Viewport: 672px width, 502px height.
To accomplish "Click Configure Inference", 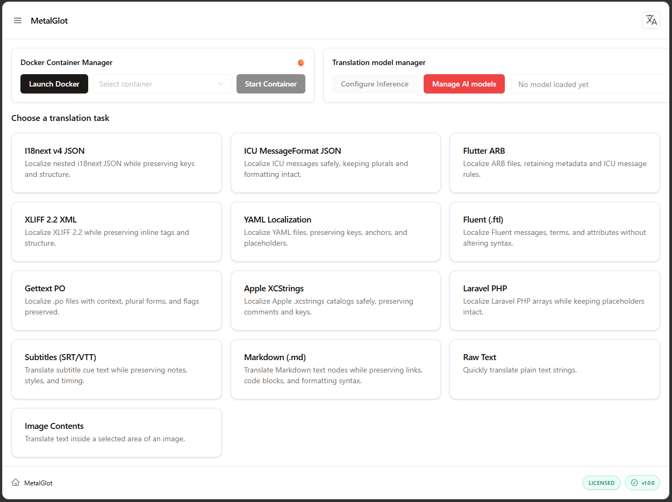I will tap(374, 84).
